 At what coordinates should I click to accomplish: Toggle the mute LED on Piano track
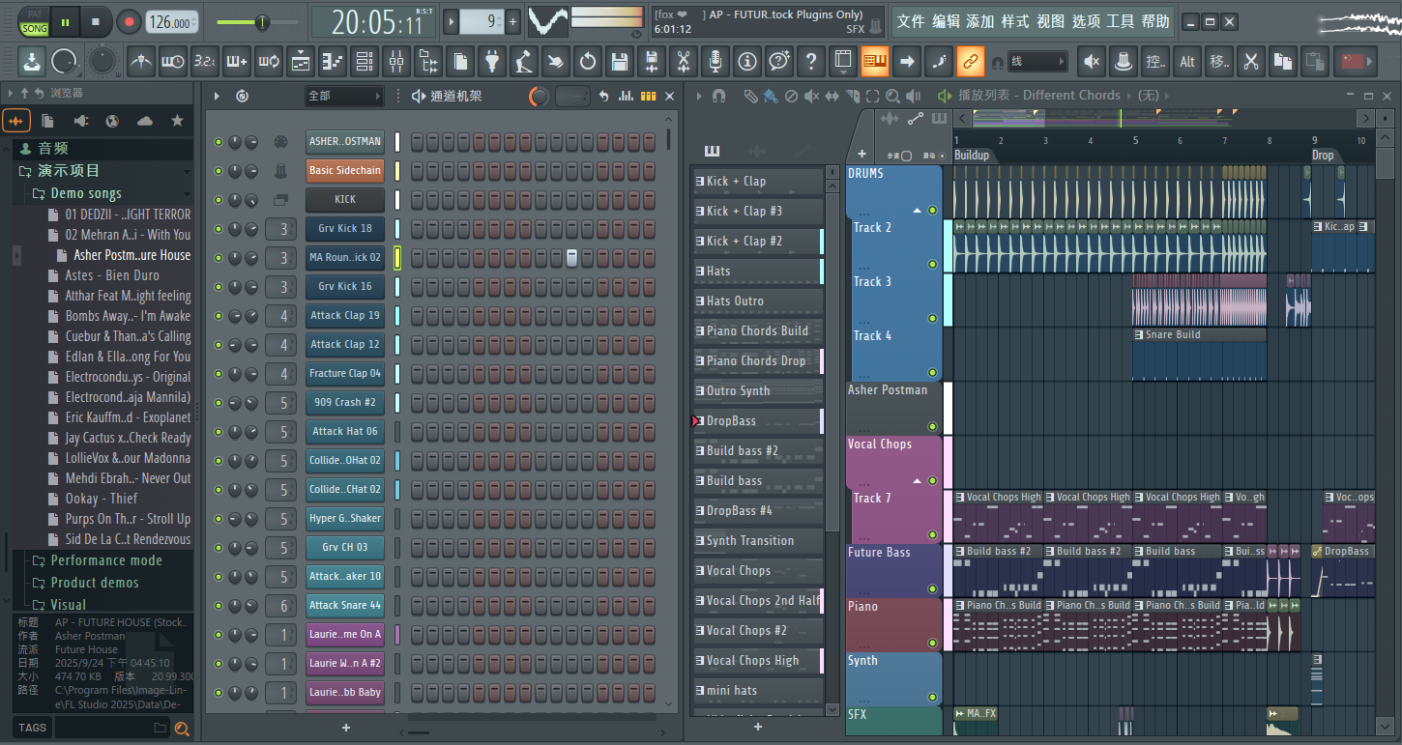[x=932, y=644]
